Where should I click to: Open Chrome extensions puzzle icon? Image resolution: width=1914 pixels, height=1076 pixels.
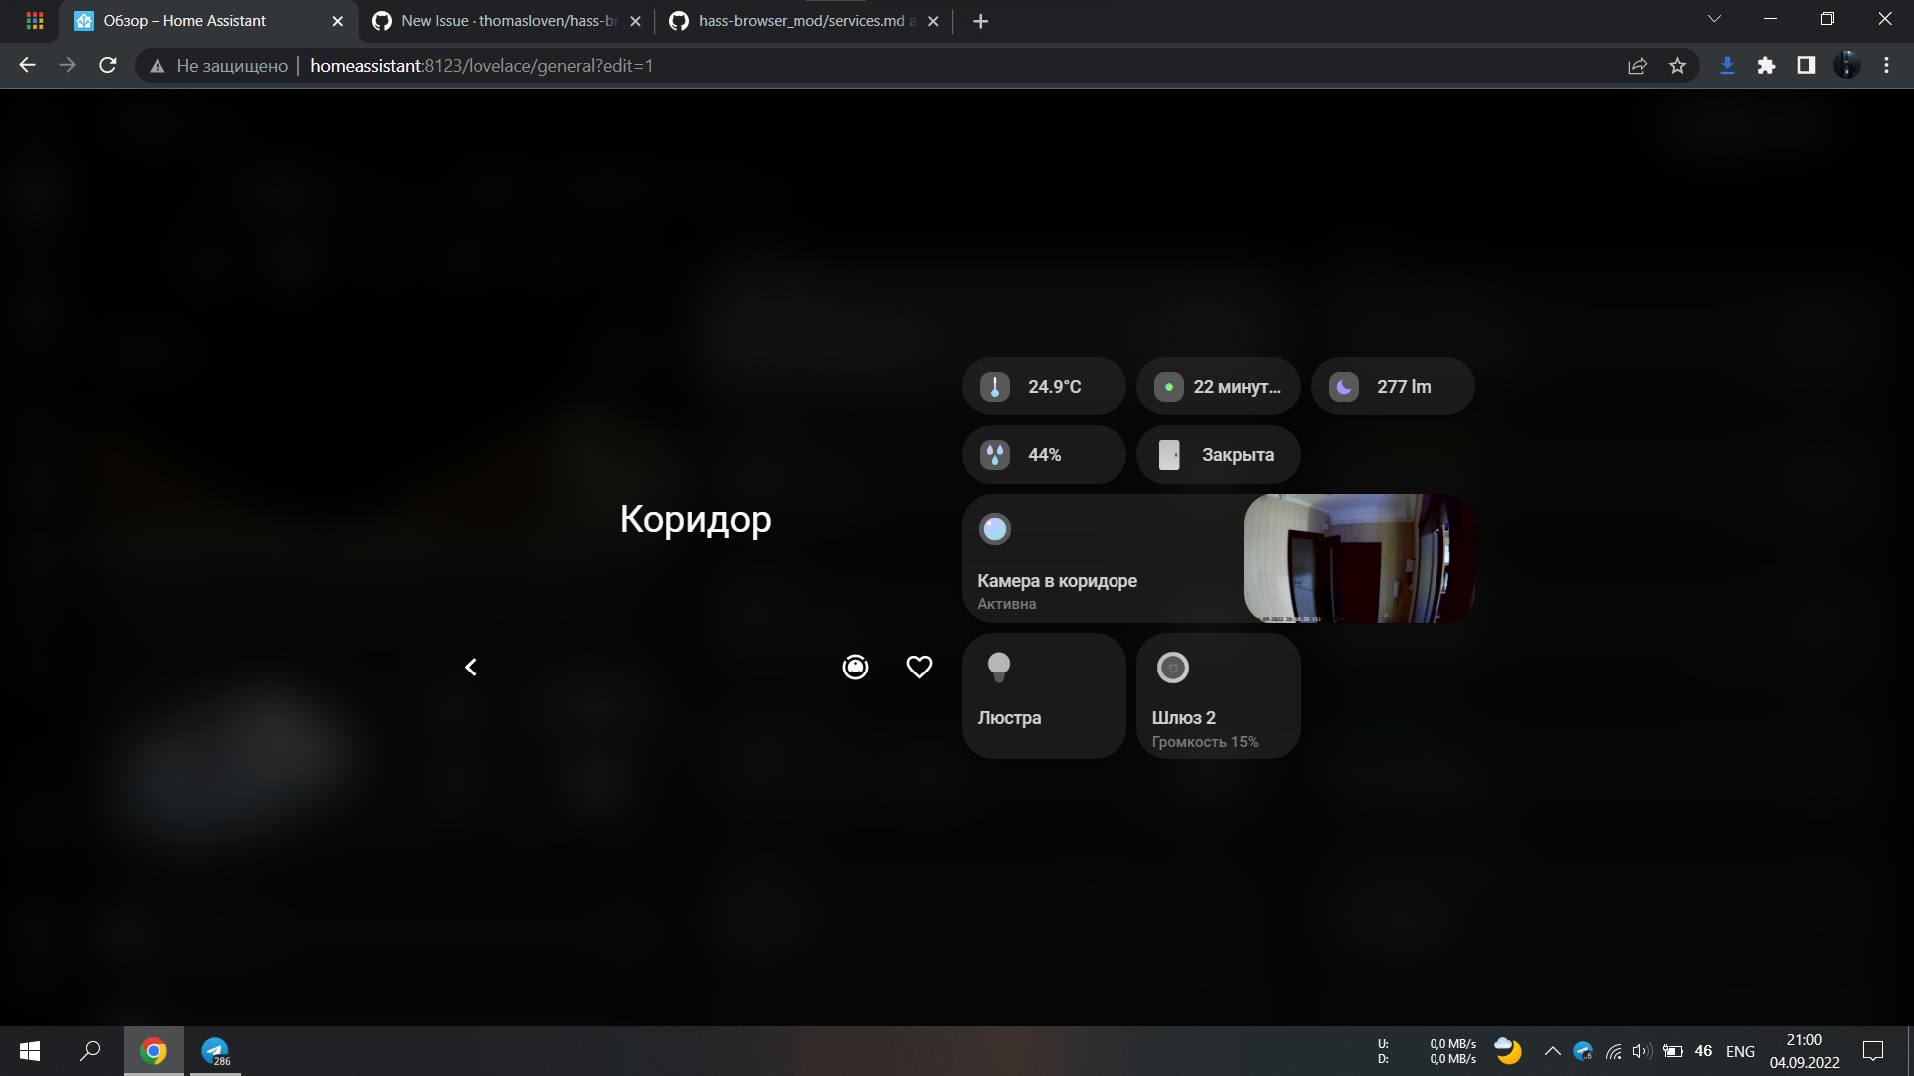[x=1766, y=66]
